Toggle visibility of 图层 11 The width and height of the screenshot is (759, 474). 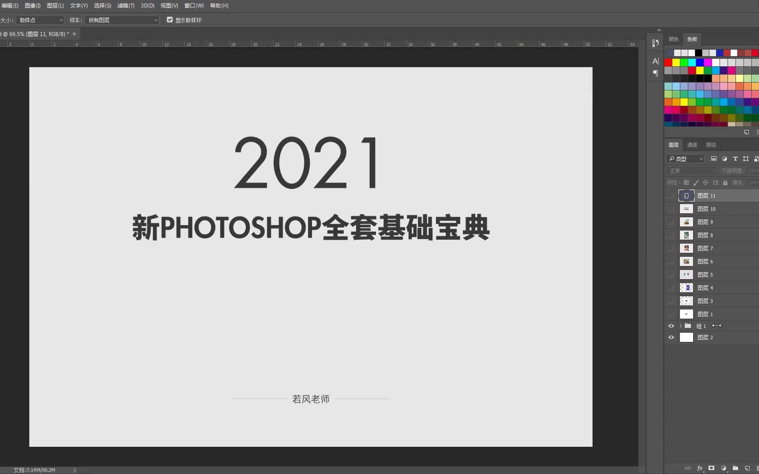(x=671, y=196)
